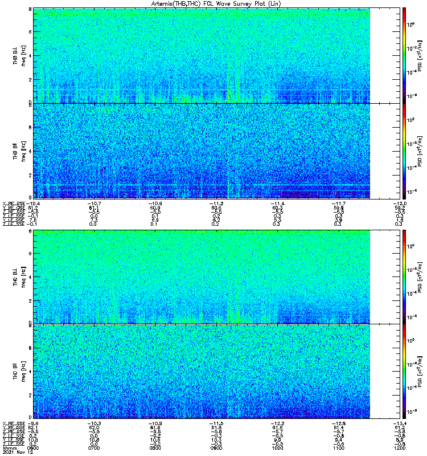
Task: Click the '0600' time label
Action: (x=33, y=448)
